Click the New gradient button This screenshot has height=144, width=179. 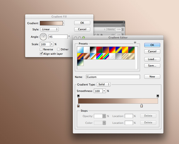(152, 77)
